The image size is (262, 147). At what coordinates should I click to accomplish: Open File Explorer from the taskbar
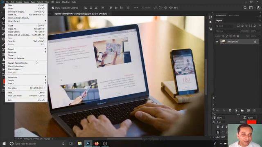point(79,143)
